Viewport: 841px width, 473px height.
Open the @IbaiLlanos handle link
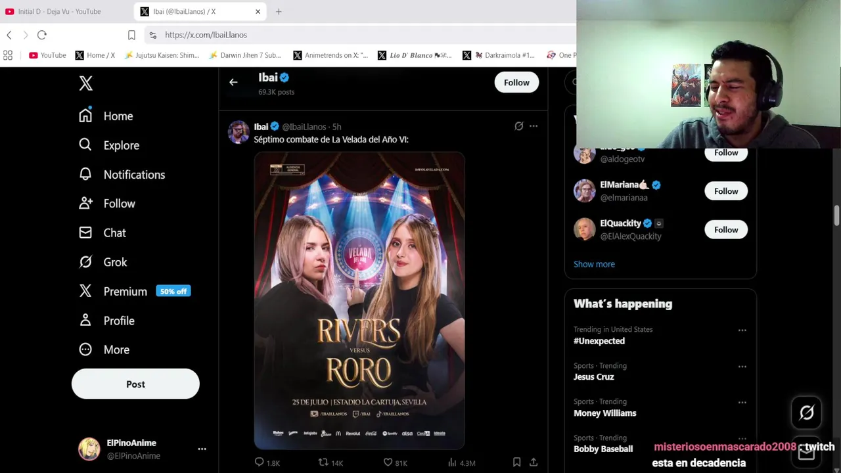[x=304, y=127]
